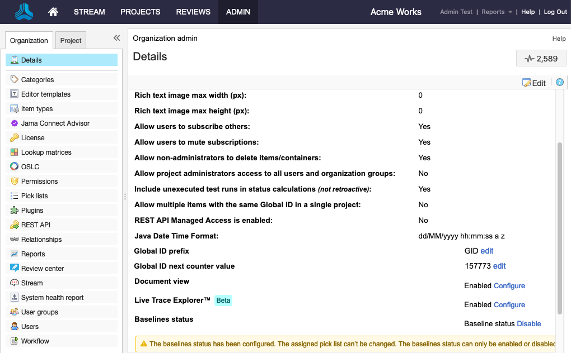Click the Acme Works organization name
571x353 pixels.
pyautogui.click(x=396, y=12)
